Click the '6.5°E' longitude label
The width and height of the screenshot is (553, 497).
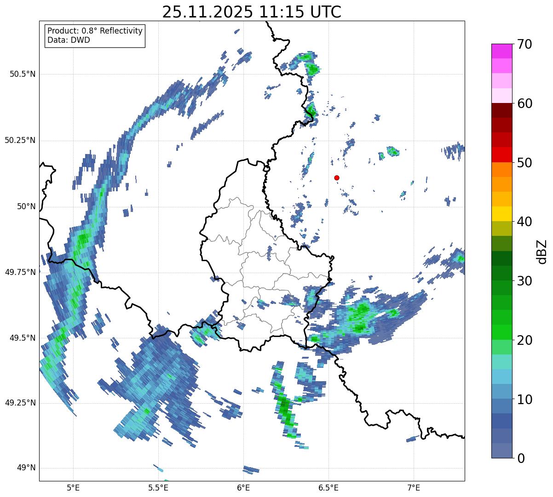pyautogui.click(x=329, y=488)
